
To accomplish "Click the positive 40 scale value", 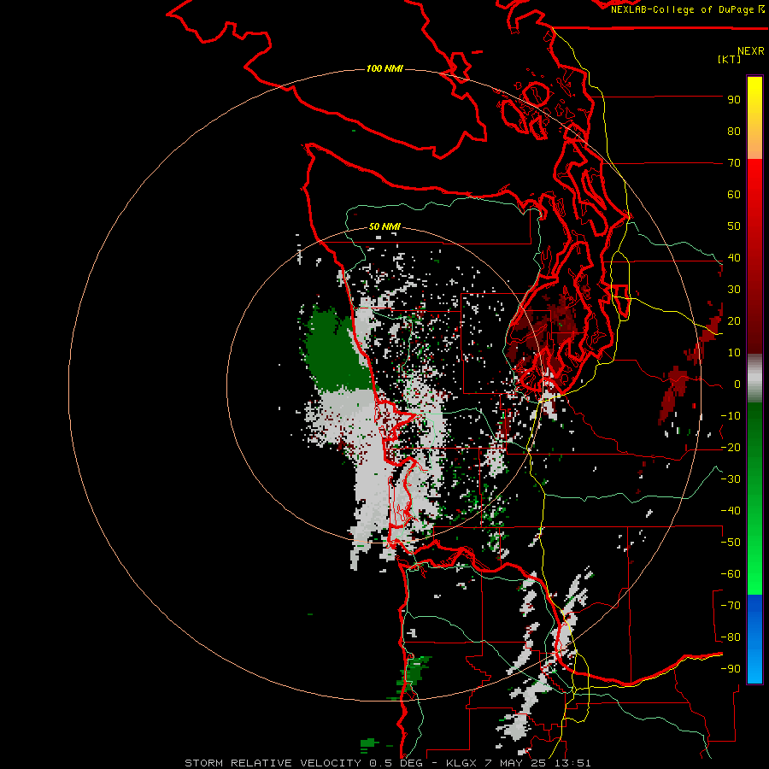I will pos(734,258).
